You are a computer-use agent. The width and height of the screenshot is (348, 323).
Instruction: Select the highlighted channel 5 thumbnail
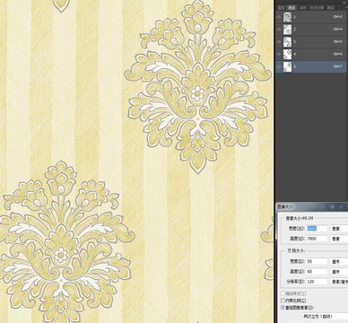[x=287, y=66]
